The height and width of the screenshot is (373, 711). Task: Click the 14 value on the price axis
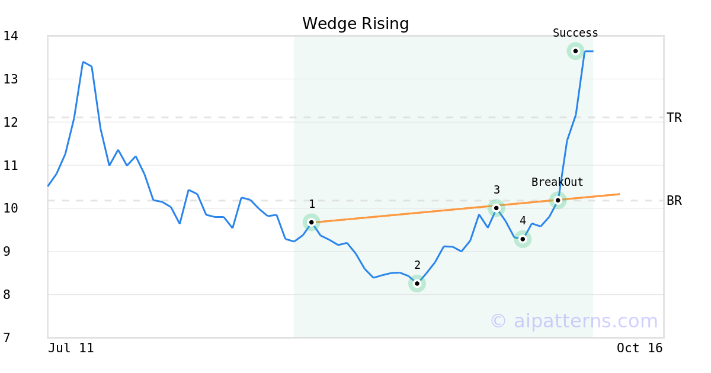click(11, 36)
